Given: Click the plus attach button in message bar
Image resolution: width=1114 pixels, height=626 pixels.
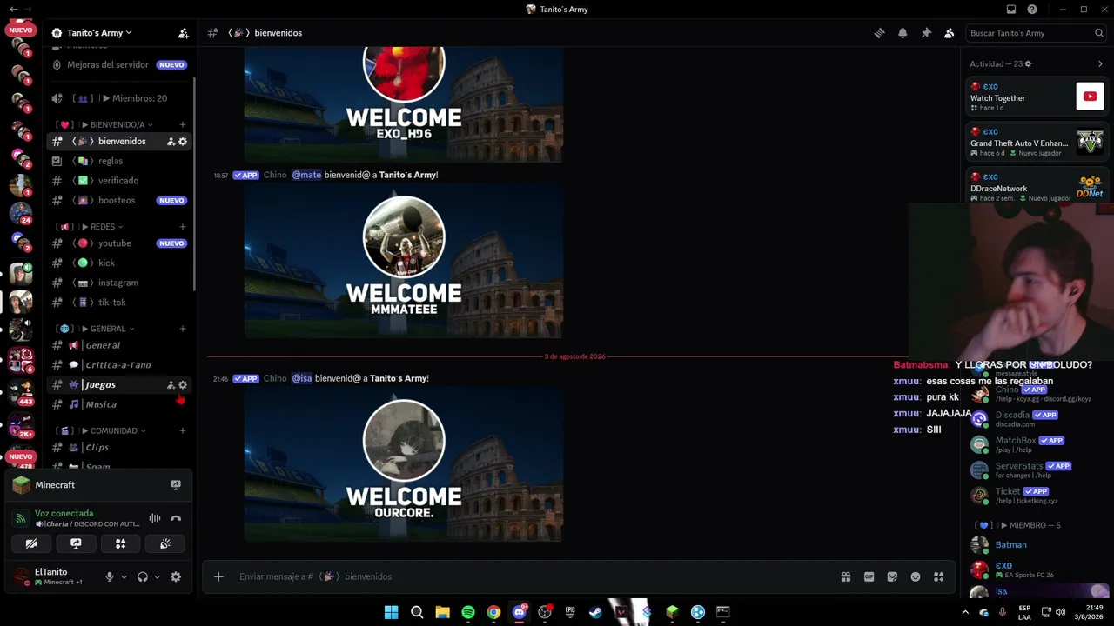Looking at the screenshot, I should coord(218,576).
